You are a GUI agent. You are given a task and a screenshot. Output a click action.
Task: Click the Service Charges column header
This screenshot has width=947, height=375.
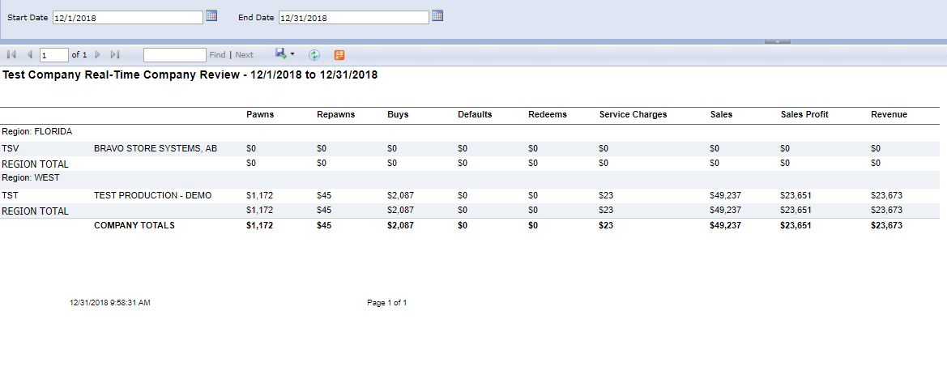[633, 115]
